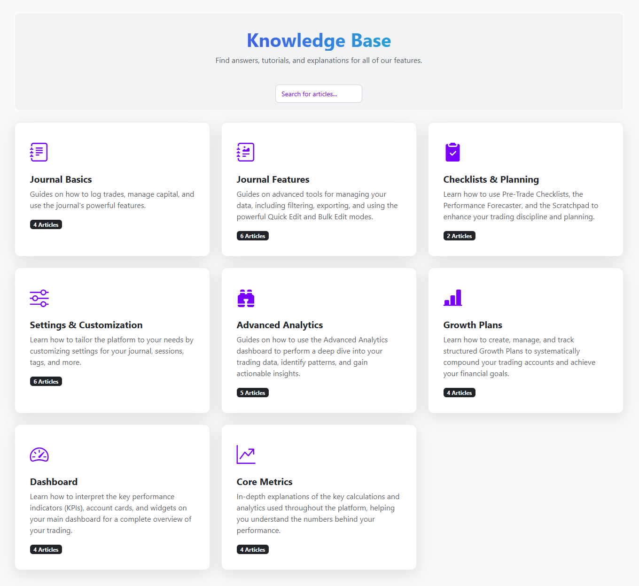
Task: Click the 6 Articles badge under Journal Features
Action: point(252,235)
